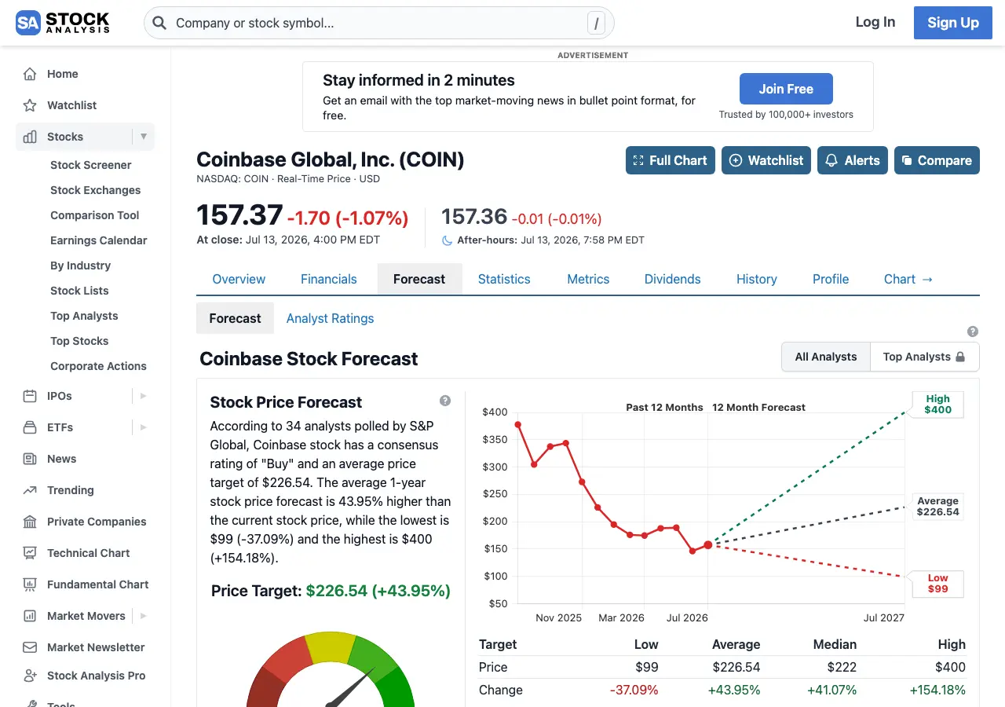Click the Log In link
This screenshot has width=1005, height=707.
tap(875, 22)
